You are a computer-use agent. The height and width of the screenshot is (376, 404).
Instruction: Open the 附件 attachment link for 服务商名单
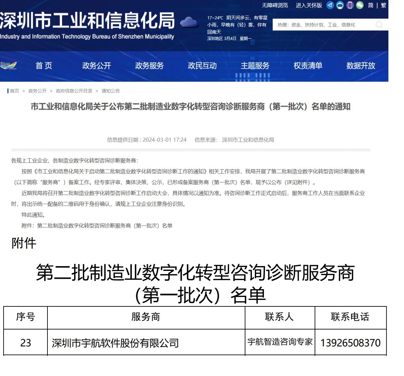[x=105, y=226]
